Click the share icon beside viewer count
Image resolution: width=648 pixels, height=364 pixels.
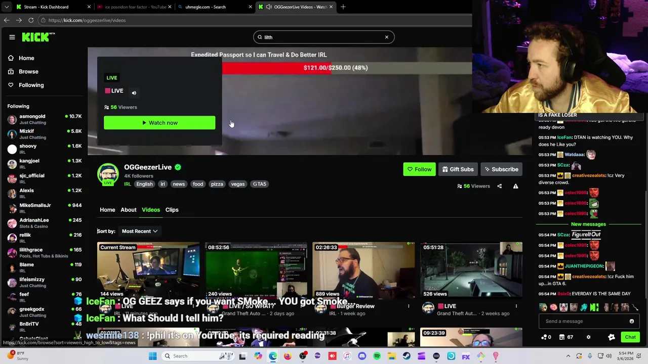click(499, 186)
